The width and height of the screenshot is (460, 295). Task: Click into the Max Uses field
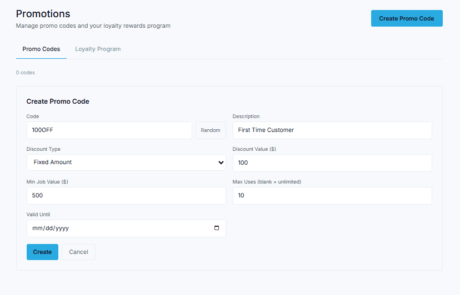[x=332, y=196]
